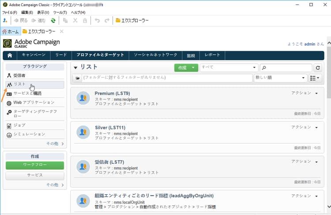Click the 進む forward arrow button

[38, 20]
